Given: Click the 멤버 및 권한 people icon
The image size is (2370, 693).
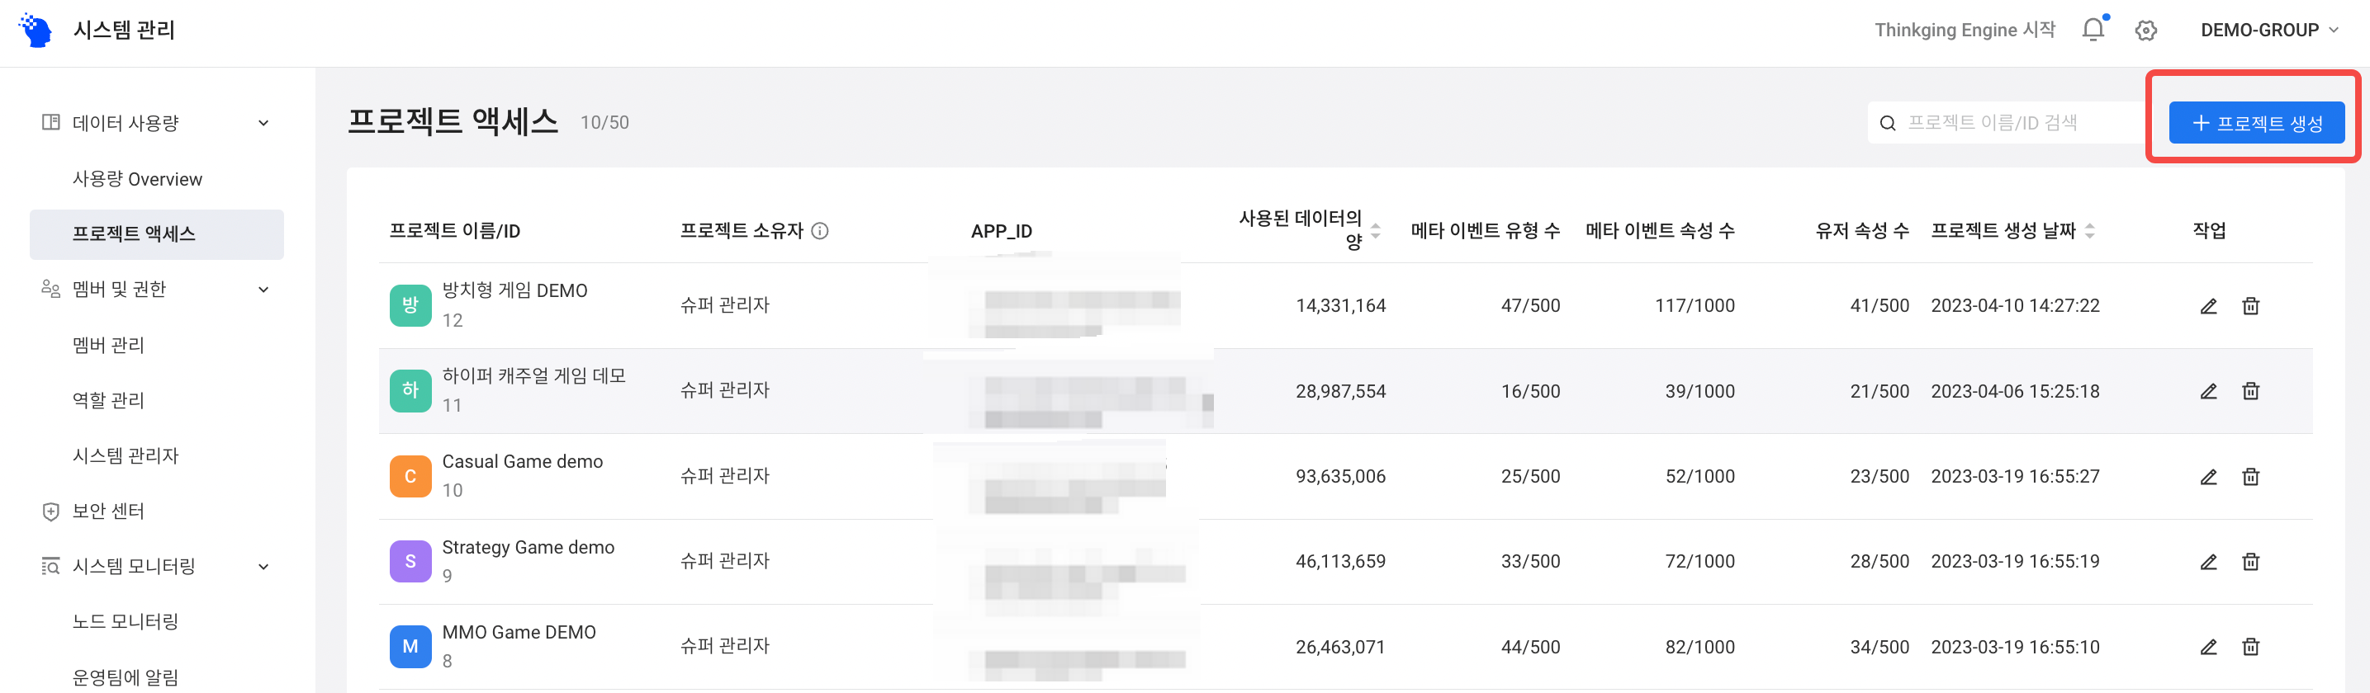Looking at the screenshot, I should [x=50, y=289].
